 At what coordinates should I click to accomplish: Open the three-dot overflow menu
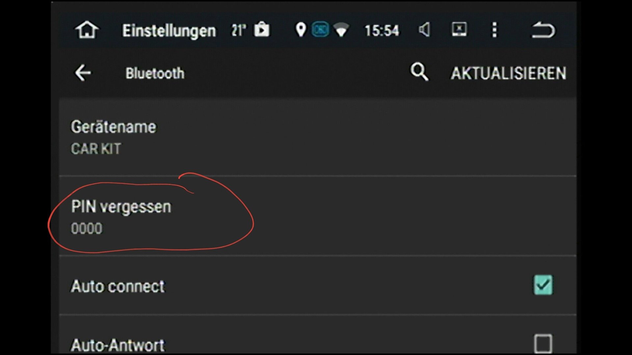(x=494, y=30)
